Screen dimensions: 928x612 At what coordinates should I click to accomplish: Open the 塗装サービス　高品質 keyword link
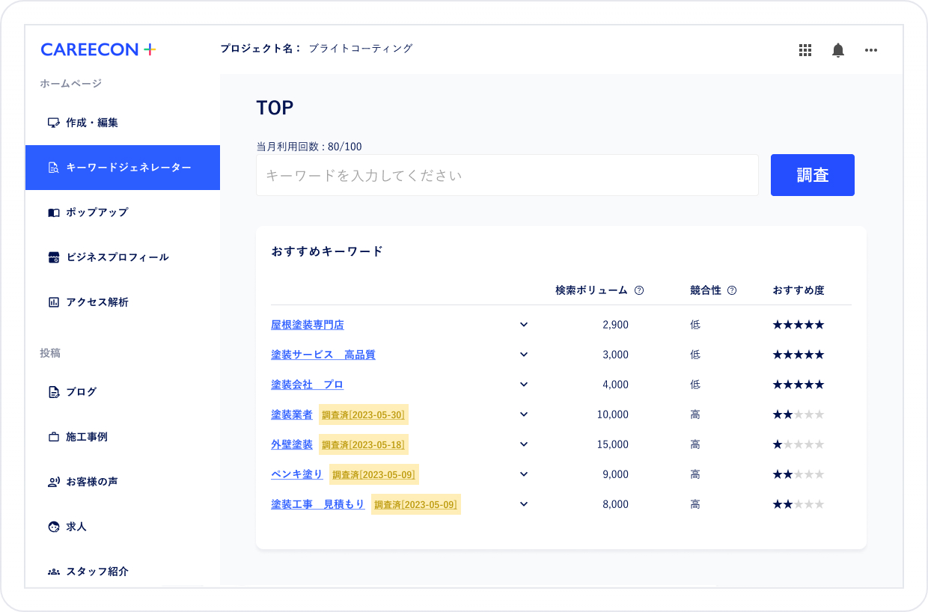(323, 354)
